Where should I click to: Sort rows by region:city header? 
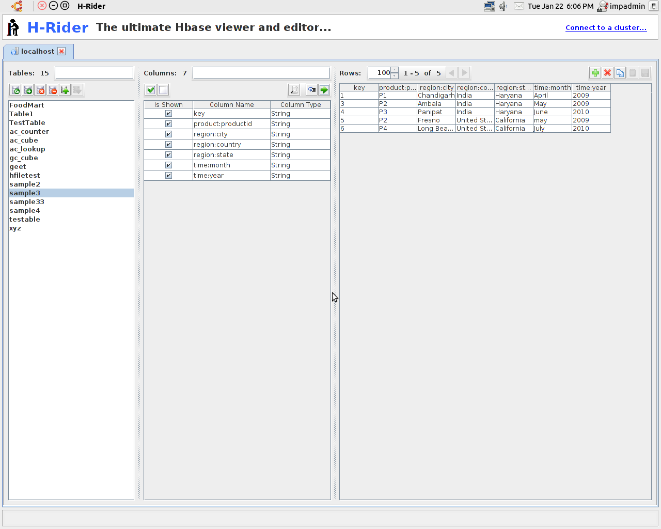pyautogui.click(x=436, y=87)
